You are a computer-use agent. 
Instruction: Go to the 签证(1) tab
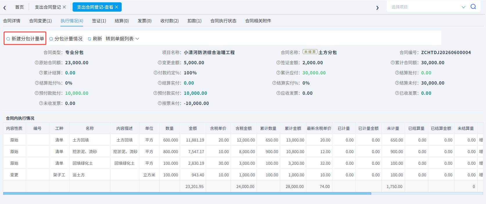(x=99, y=21)
